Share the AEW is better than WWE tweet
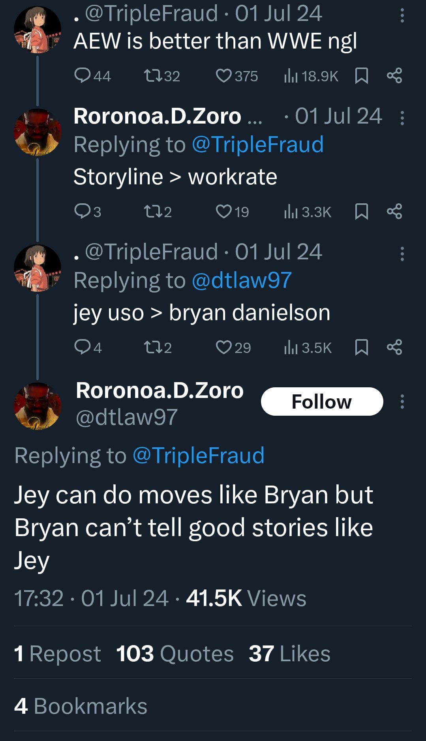 pyautogui.click(x=394, y=75)
